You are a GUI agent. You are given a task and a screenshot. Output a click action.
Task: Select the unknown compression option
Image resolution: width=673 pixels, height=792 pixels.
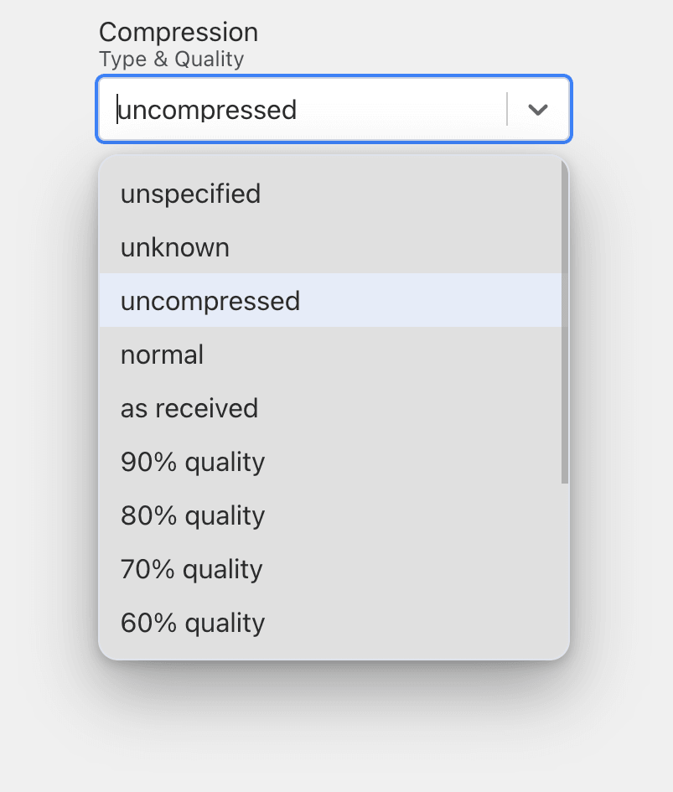[174, 247]
